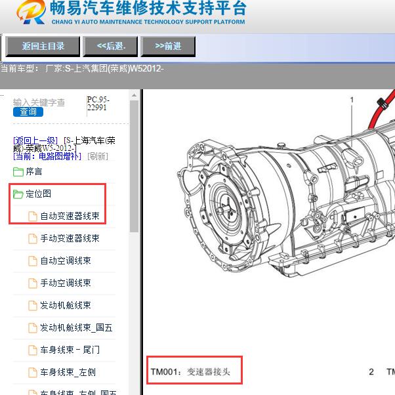Go forward with >>前进 button
395x395 pixels.
click(168, 46)
